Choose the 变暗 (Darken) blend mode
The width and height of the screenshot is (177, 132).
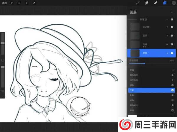tap(152, 70)
